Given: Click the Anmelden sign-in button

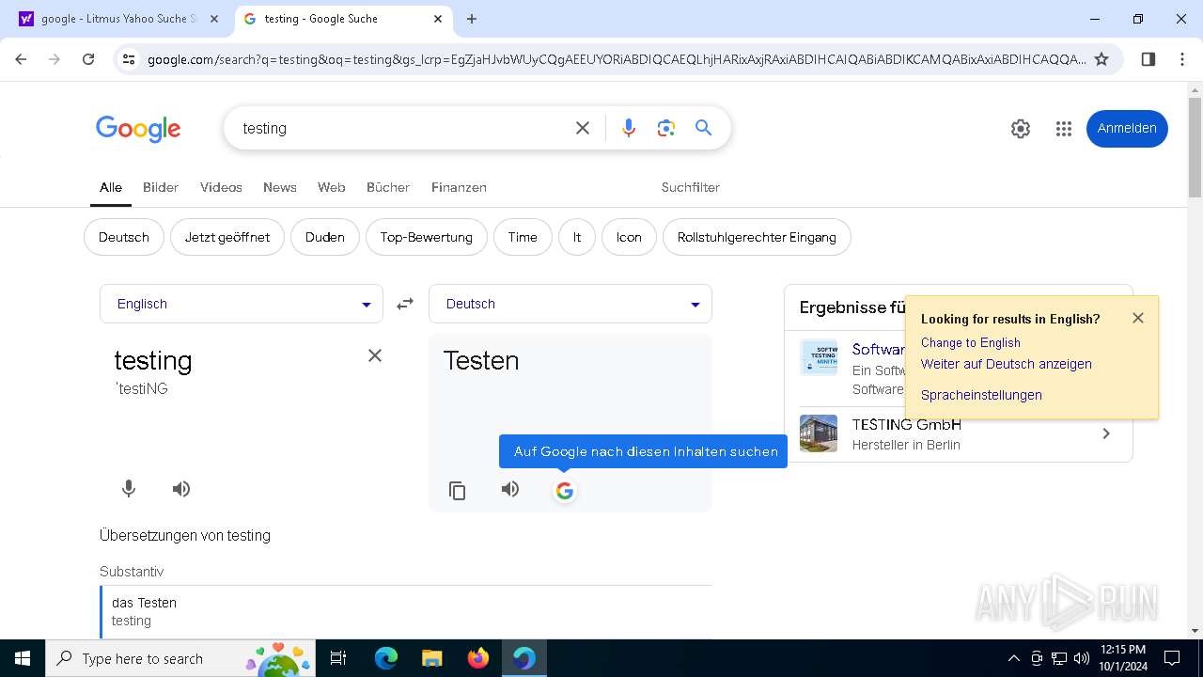Looking at the screenshot, I should click(x=1127, y=129).
